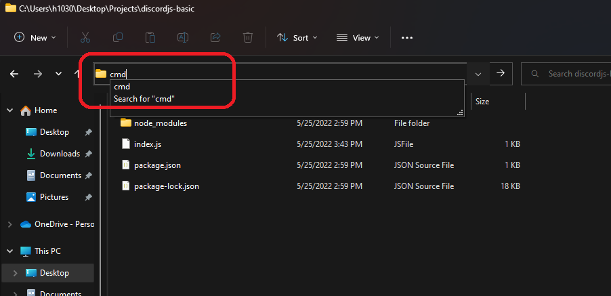This screenshot has width=611, height=296.
Task: Open the Sort options dropdown
Action: 297,38
